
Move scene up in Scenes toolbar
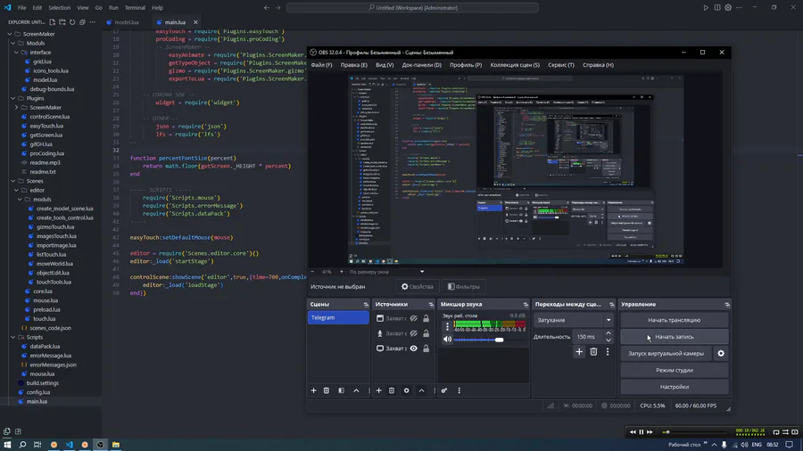pos(356,390)
